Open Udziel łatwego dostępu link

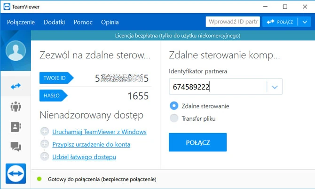[84, 157]
